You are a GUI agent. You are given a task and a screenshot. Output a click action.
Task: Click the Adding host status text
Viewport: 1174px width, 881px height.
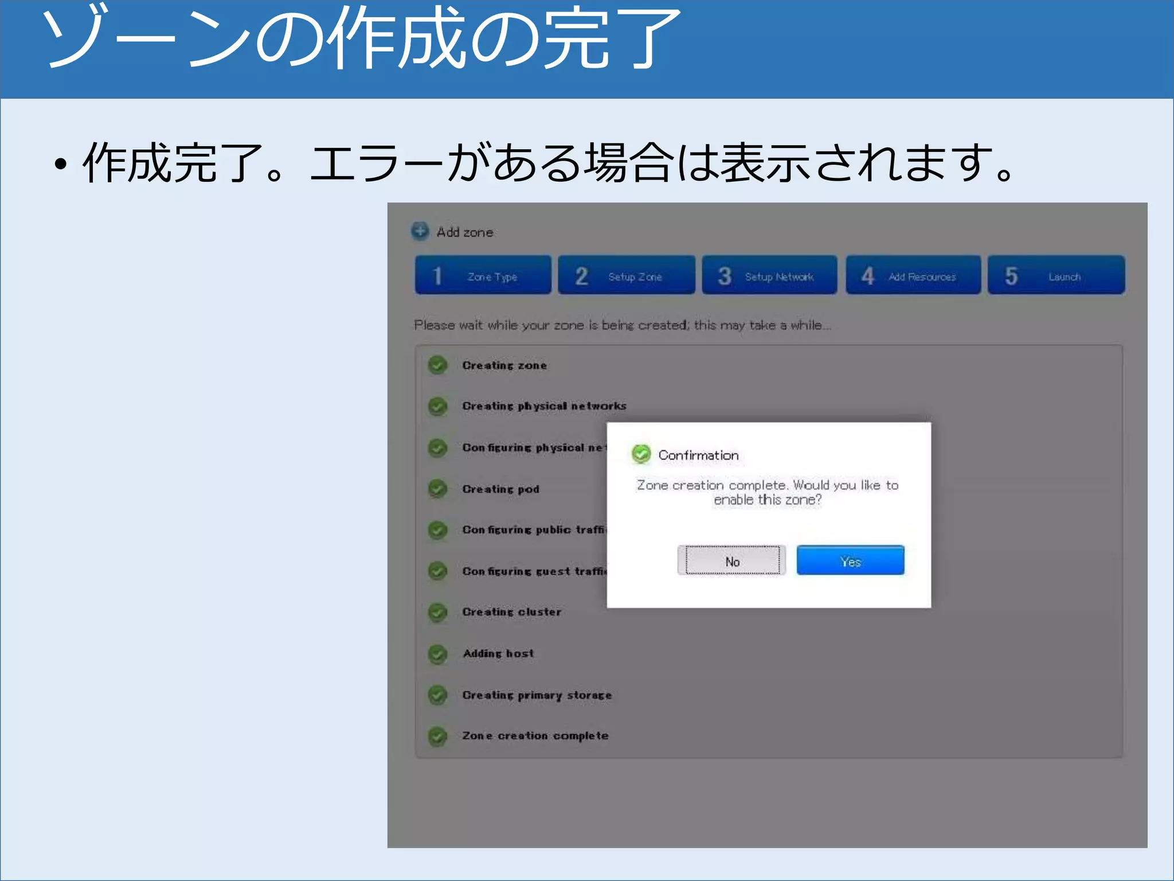(x=498, y=653)
